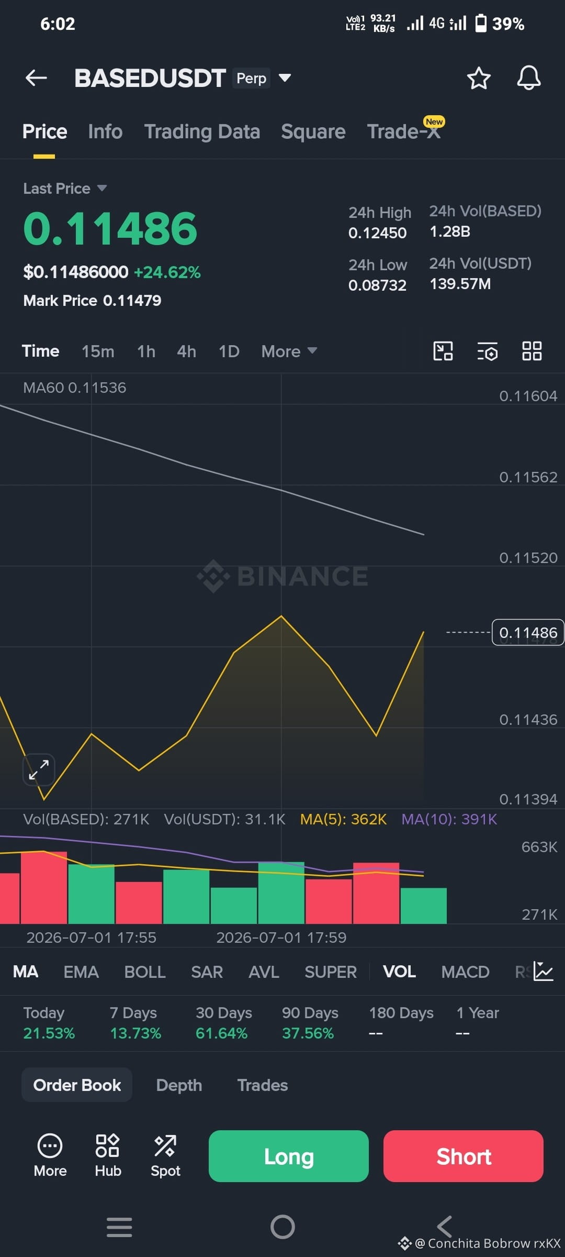This screenshot has width=565, height=1257.
Task: Tap Android home circle button
Action: click(x=282, y=1227)
